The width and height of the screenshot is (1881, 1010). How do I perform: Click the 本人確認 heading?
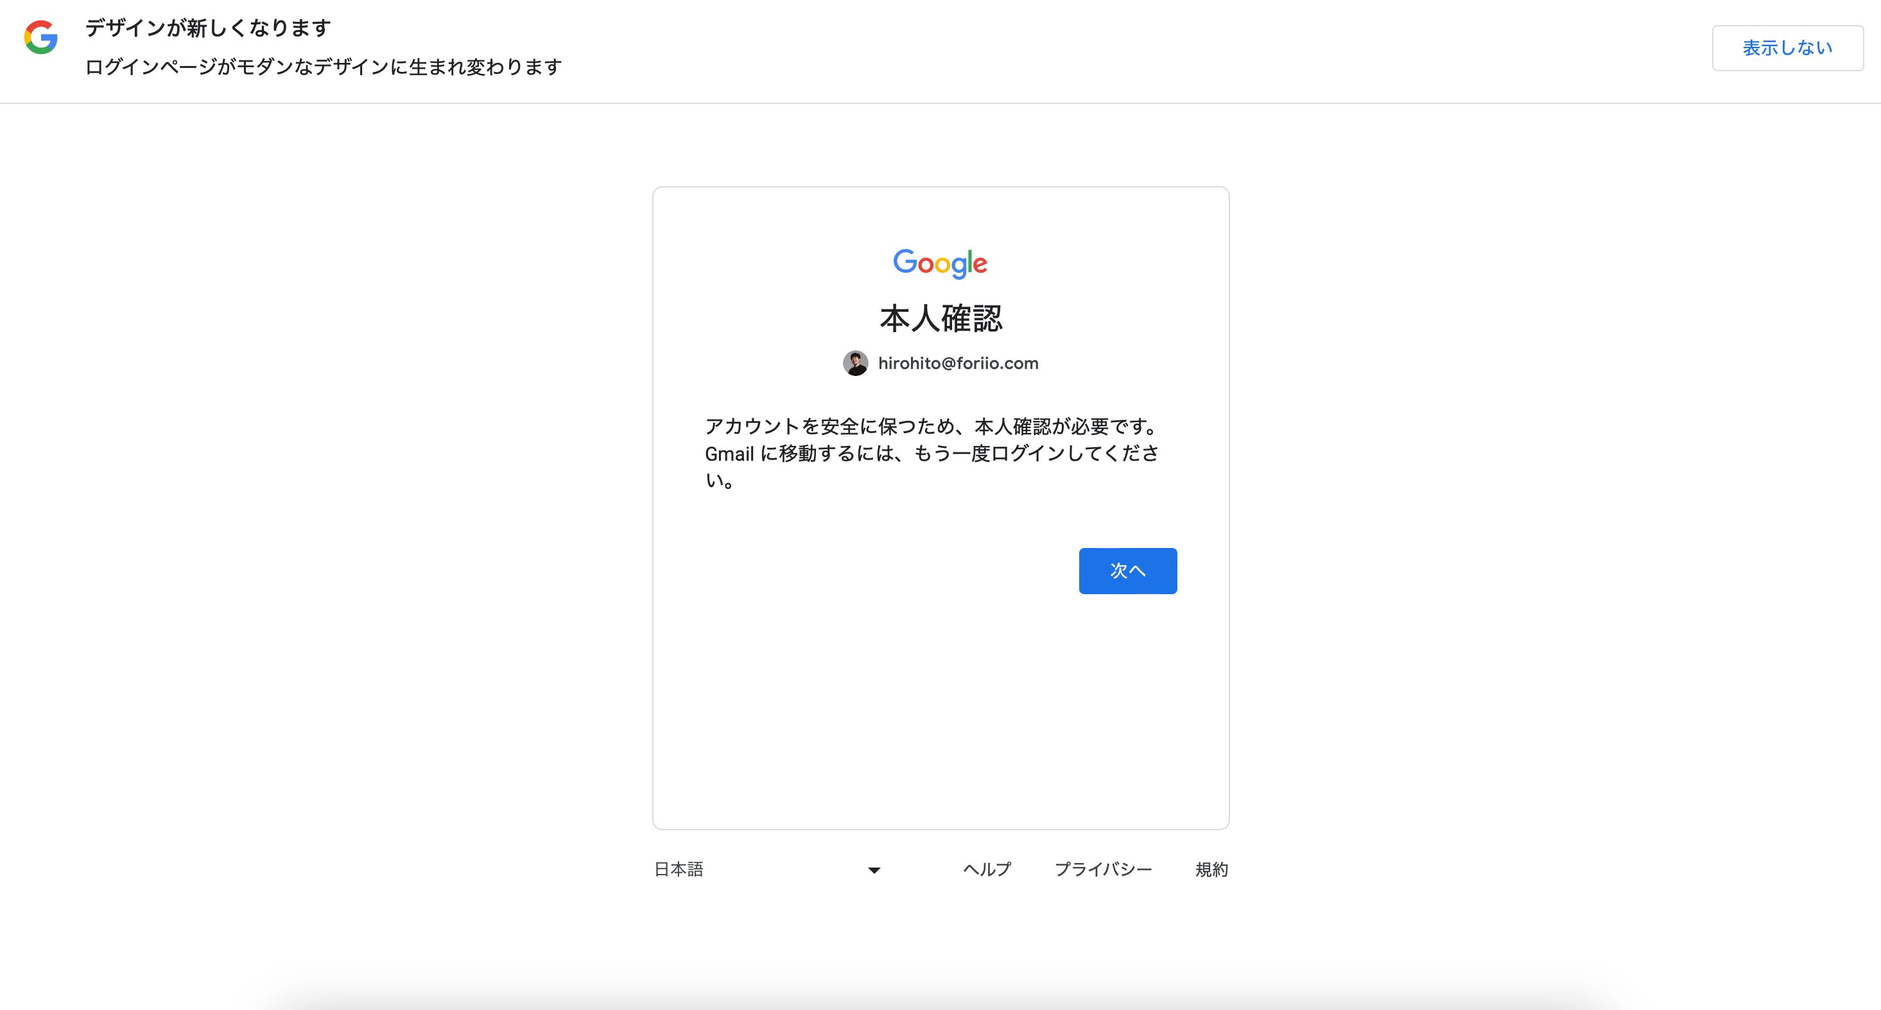click(940, 319)
